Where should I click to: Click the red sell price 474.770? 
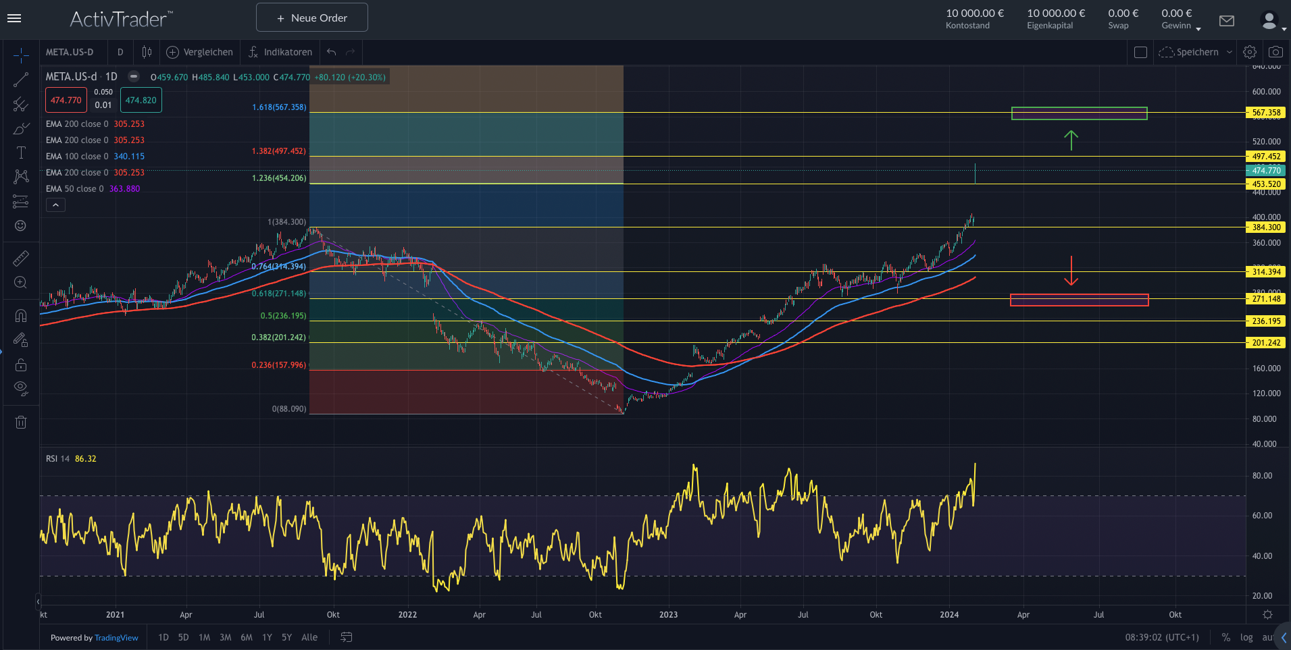tap(66, 100)
